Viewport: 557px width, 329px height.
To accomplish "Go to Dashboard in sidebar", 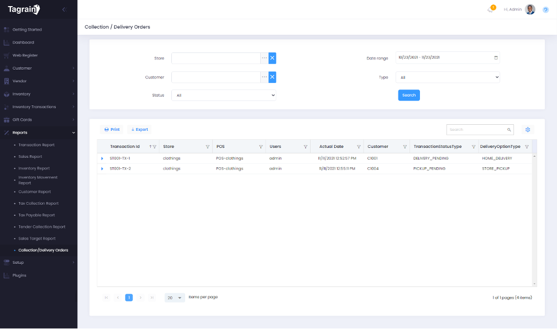I will 23,43.
